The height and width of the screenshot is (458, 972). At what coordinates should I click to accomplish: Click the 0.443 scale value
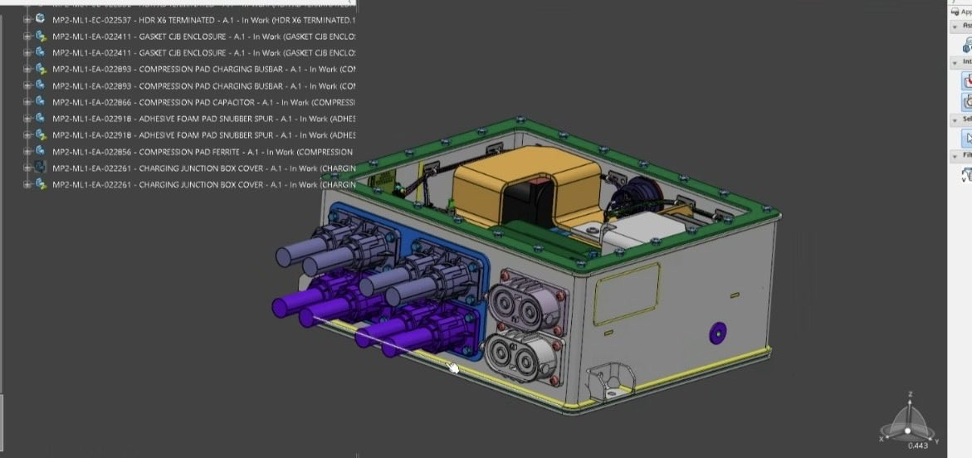[917, 446]
